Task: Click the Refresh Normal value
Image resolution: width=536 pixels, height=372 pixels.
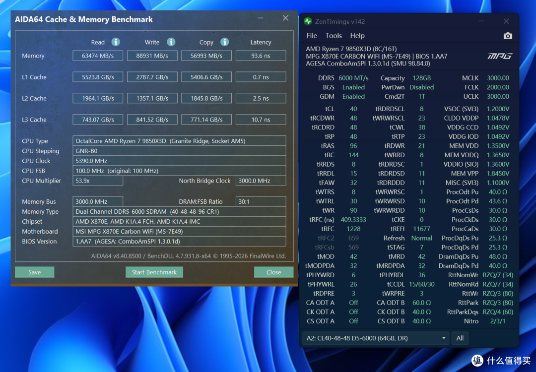Action: 421,238
